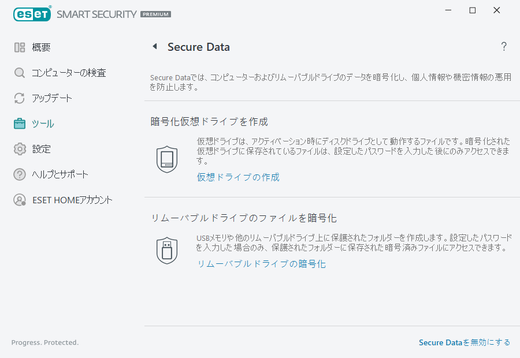Select the アップデート menu entry
Screen dimensions: 520x358
53,98
